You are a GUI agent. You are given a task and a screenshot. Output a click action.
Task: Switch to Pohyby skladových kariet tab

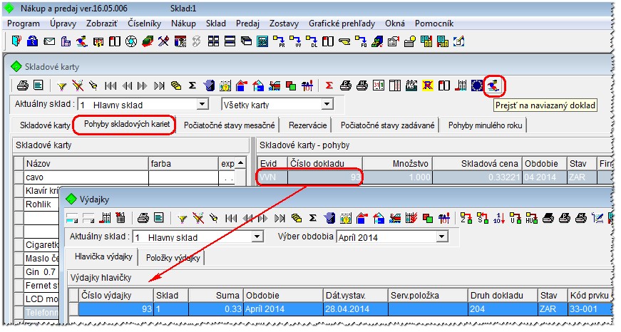click(x=127, y=124)
